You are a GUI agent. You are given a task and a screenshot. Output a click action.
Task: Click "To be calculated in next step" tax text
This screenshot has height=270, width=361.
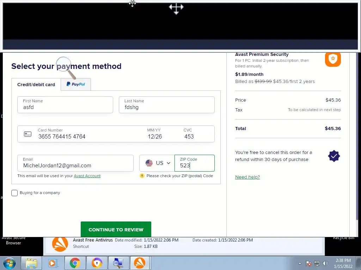(x=314, y=110)
